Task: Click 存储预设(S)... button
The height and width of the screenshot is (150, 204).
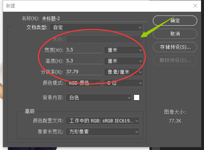Action: (x=175, y=47)
